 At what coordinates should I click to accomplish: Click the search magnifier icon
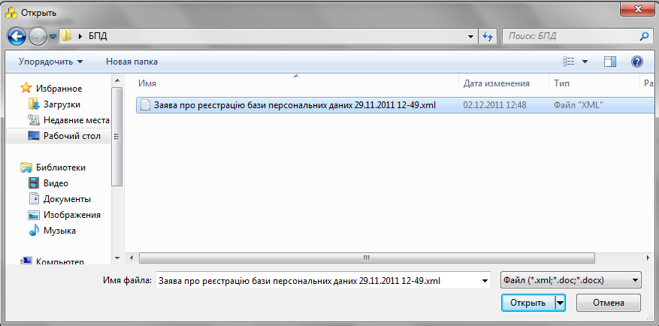644,35
